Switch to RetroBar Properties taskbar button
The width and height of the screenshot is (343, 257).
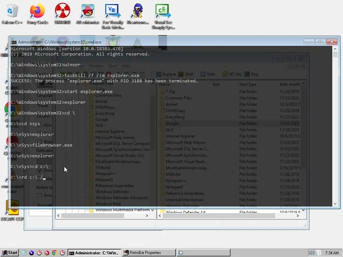coord(149,253)
